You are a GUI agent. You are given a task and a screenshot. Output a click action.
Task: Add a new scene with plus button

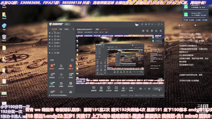(x=73, y=29)
